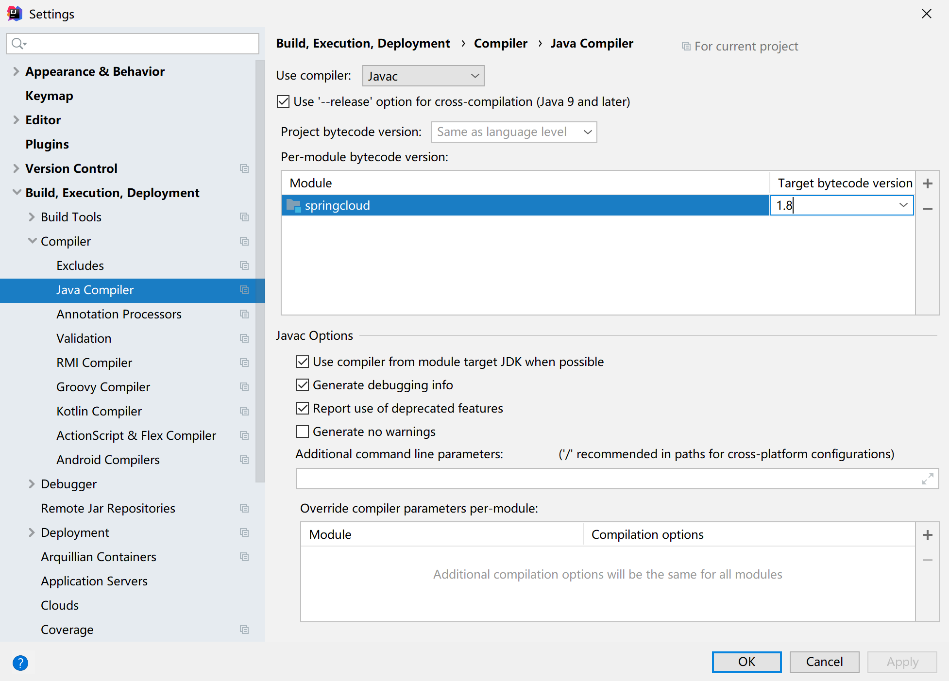949x681 pixels.
Task: Toggle Use compiler from module target JDK
Action: click(x=303, y=362)
